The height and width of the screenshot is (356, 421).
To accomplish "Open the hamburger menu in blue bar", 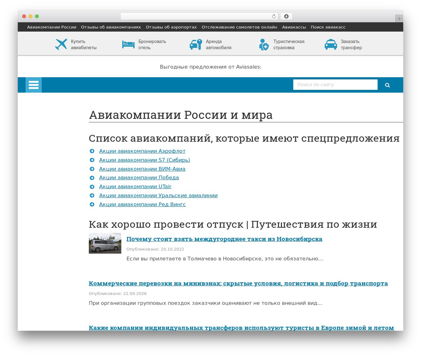I will 34,85.
